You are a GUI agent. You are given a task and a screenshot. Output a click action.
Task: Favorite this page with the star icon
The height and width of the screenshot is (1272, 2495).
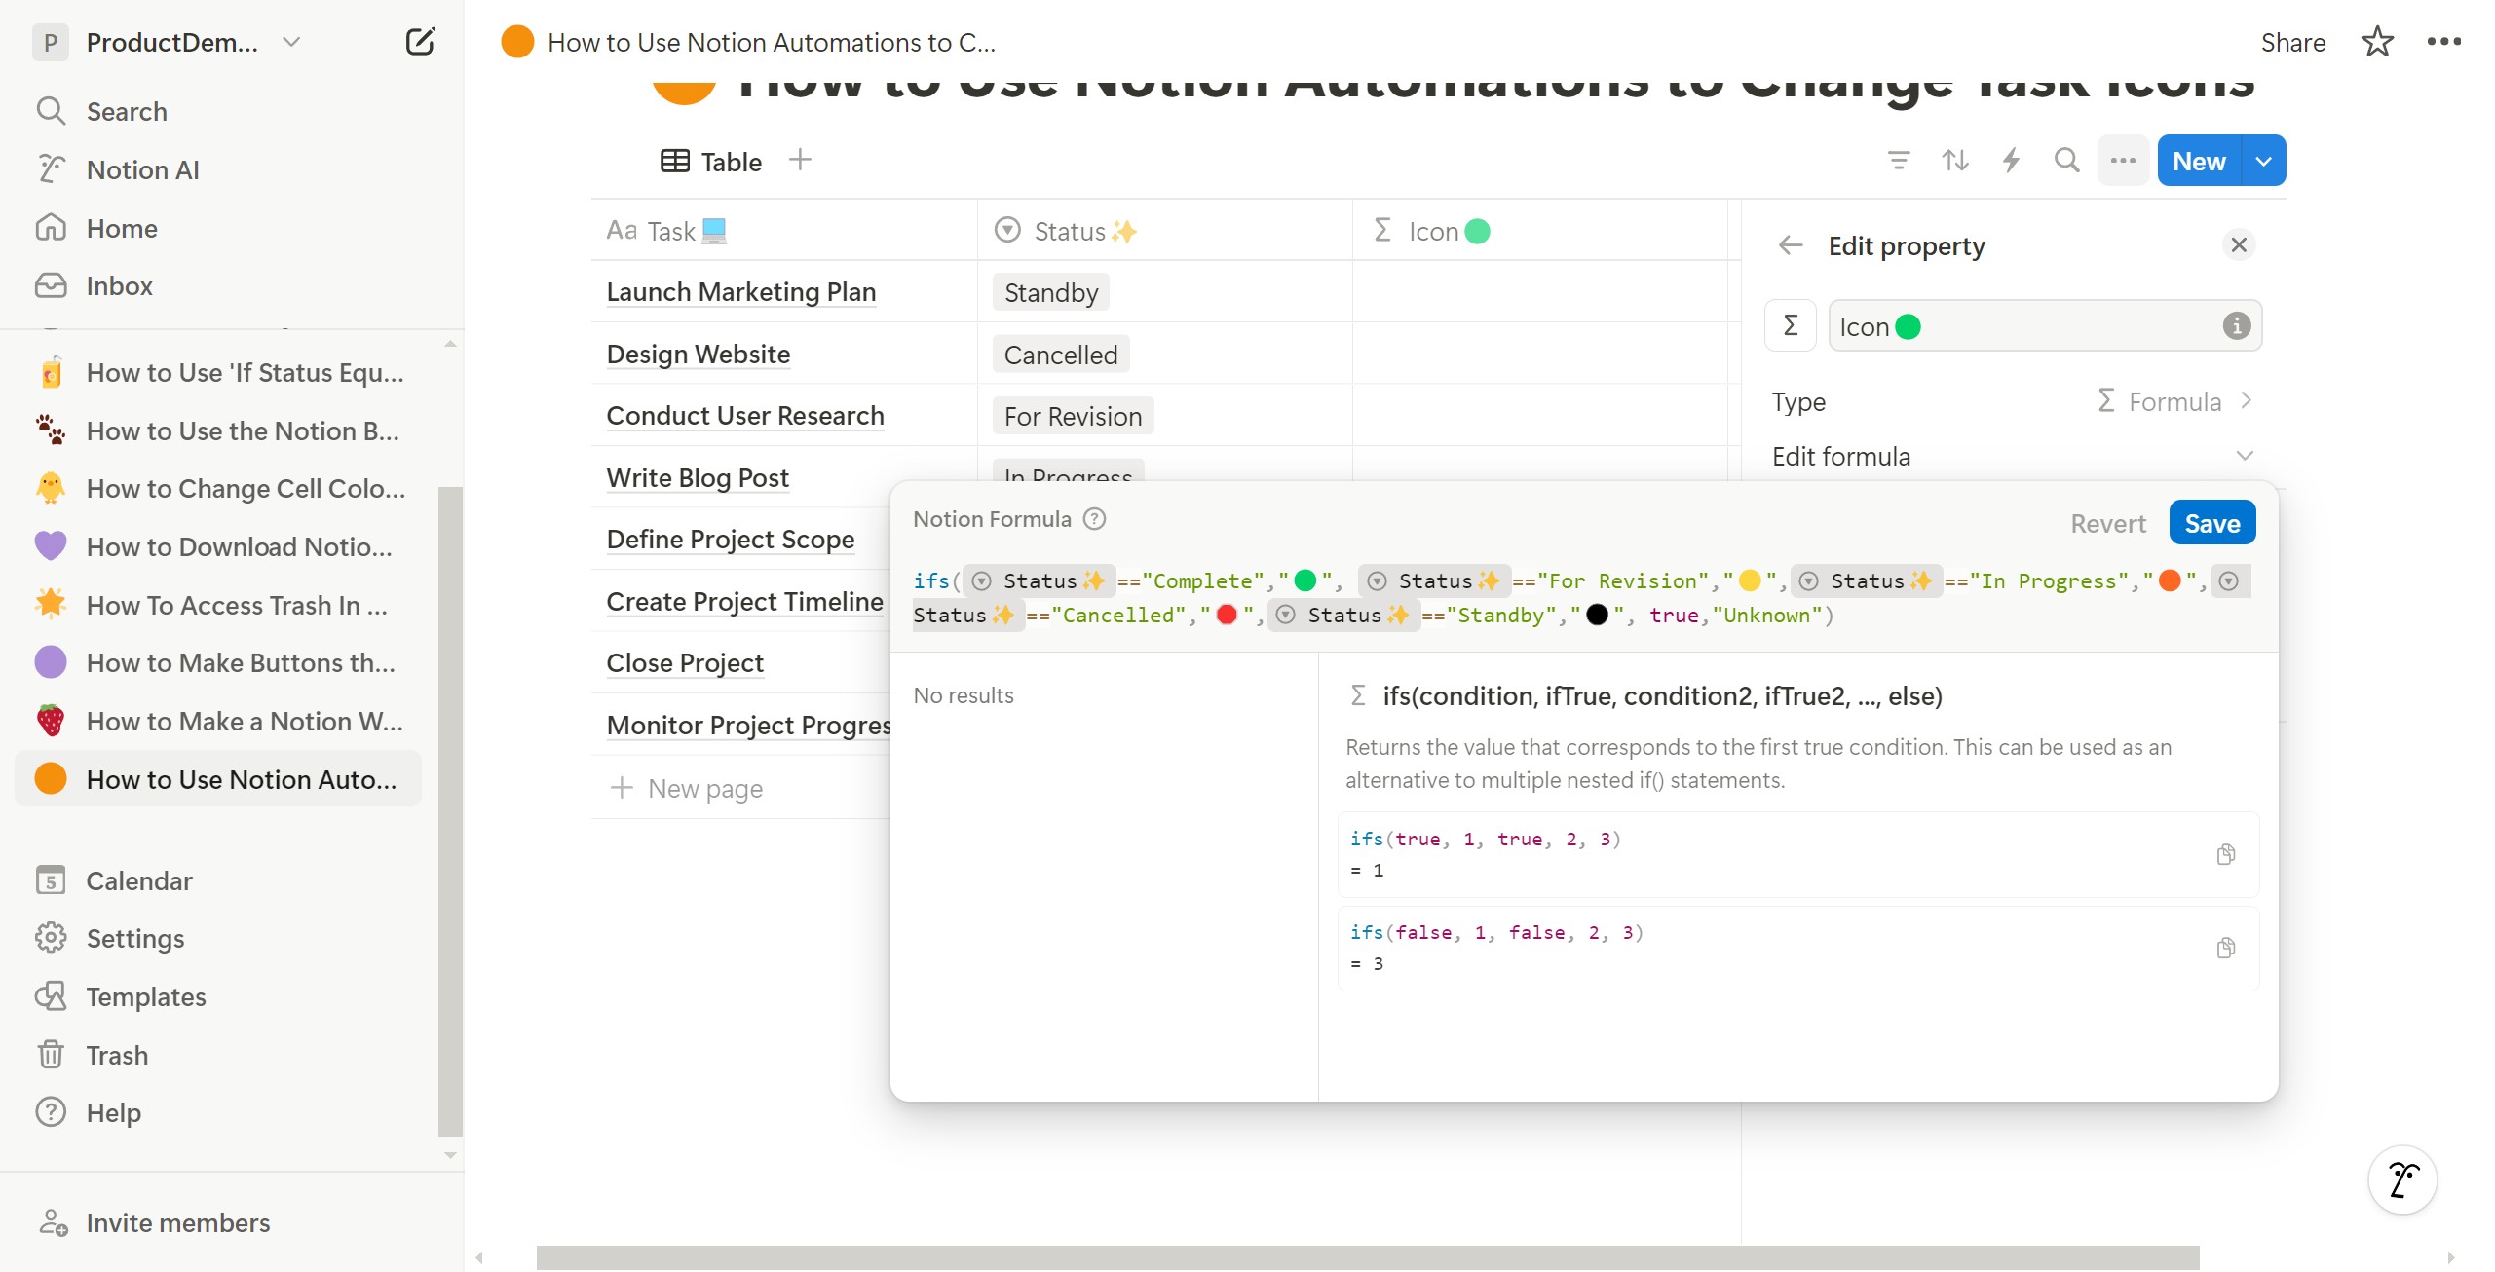2377,42
